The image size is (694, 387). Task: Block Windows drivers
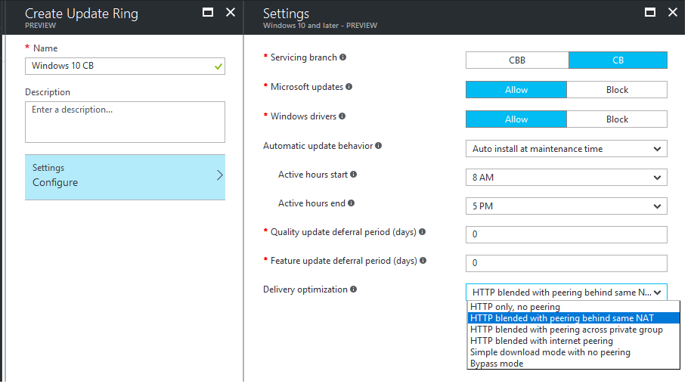[617, 119]
